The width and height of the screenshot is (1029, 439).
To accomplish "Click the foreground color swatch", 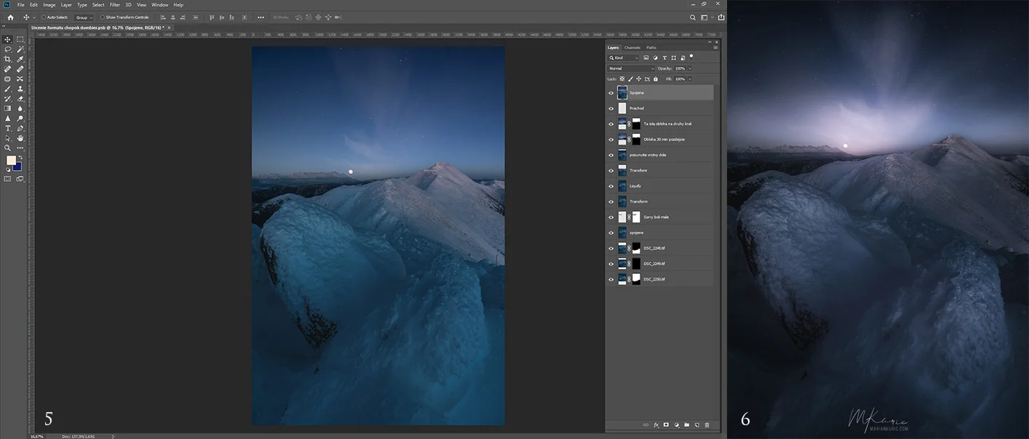I will pos(11,160).
